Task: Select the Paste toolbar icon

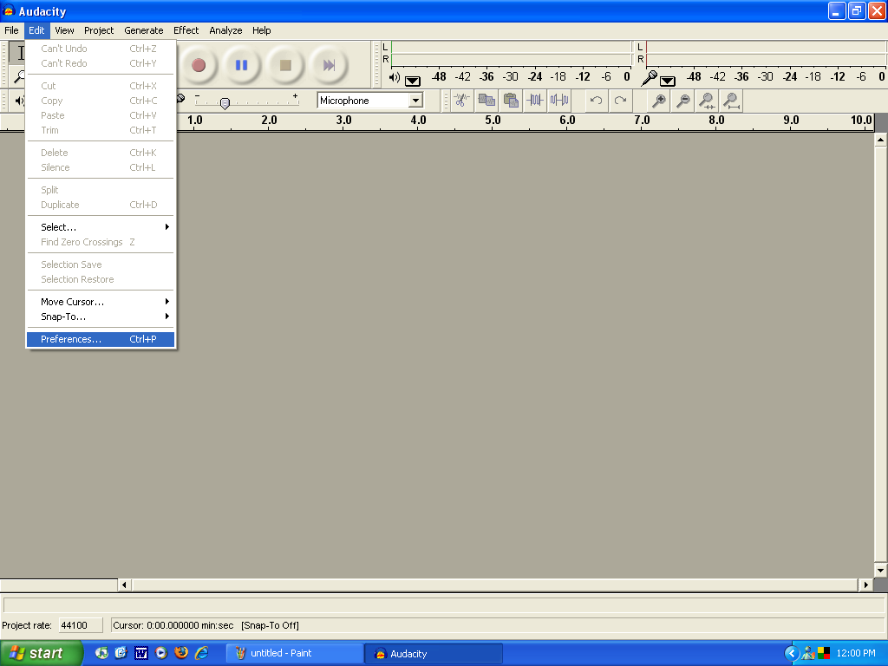Action: (x=511, y=101)
